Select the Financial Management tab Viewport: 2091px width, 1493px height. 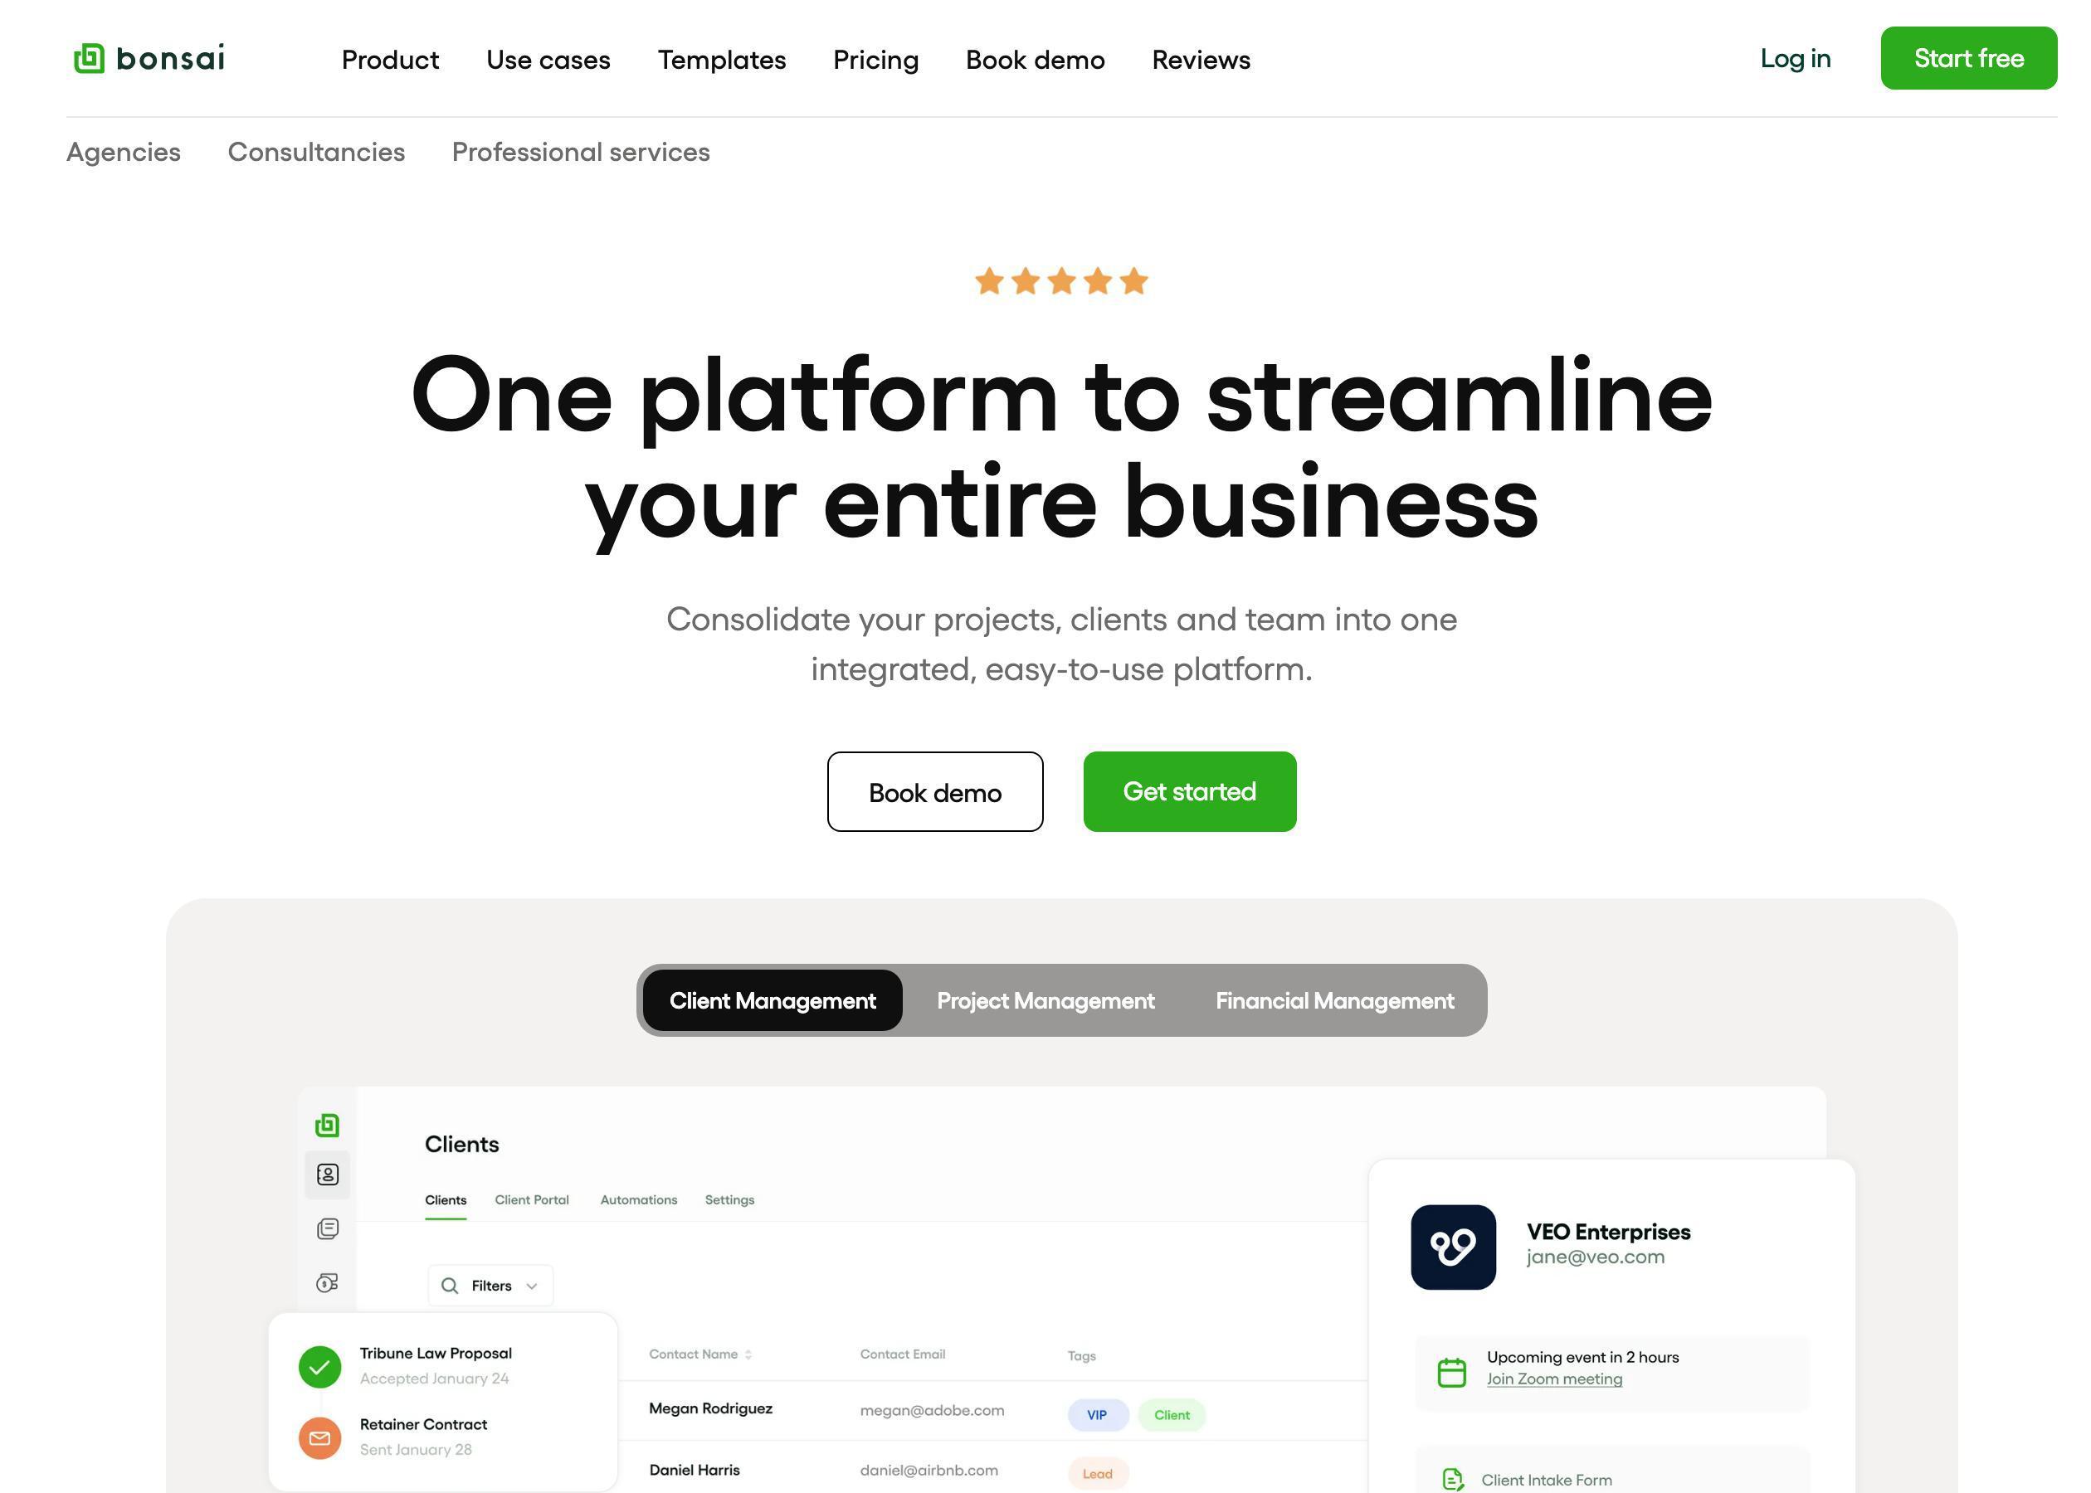(x=1332, y=1000)
